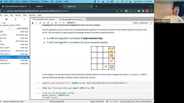
Task: Select the file modified 27 minutes ago
Action: [x=15, y=35]
